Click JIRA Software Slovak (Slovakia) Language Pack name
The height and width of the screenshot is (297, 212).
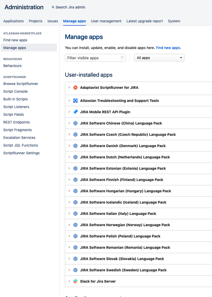coord(122,259)
